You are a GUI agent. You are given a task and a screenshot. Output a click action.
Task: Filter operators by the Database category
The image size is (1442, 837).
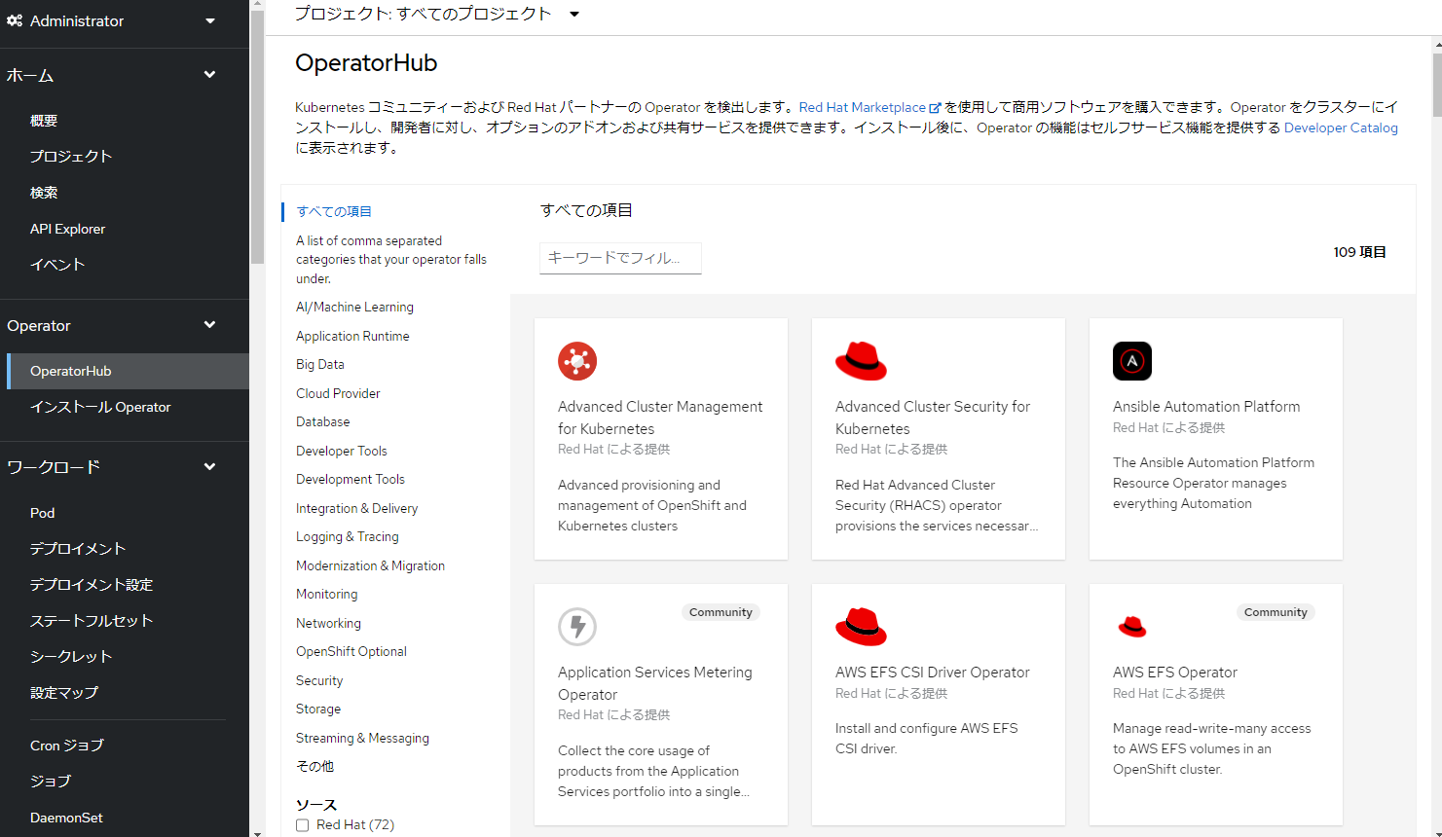[x=322, y=421]
